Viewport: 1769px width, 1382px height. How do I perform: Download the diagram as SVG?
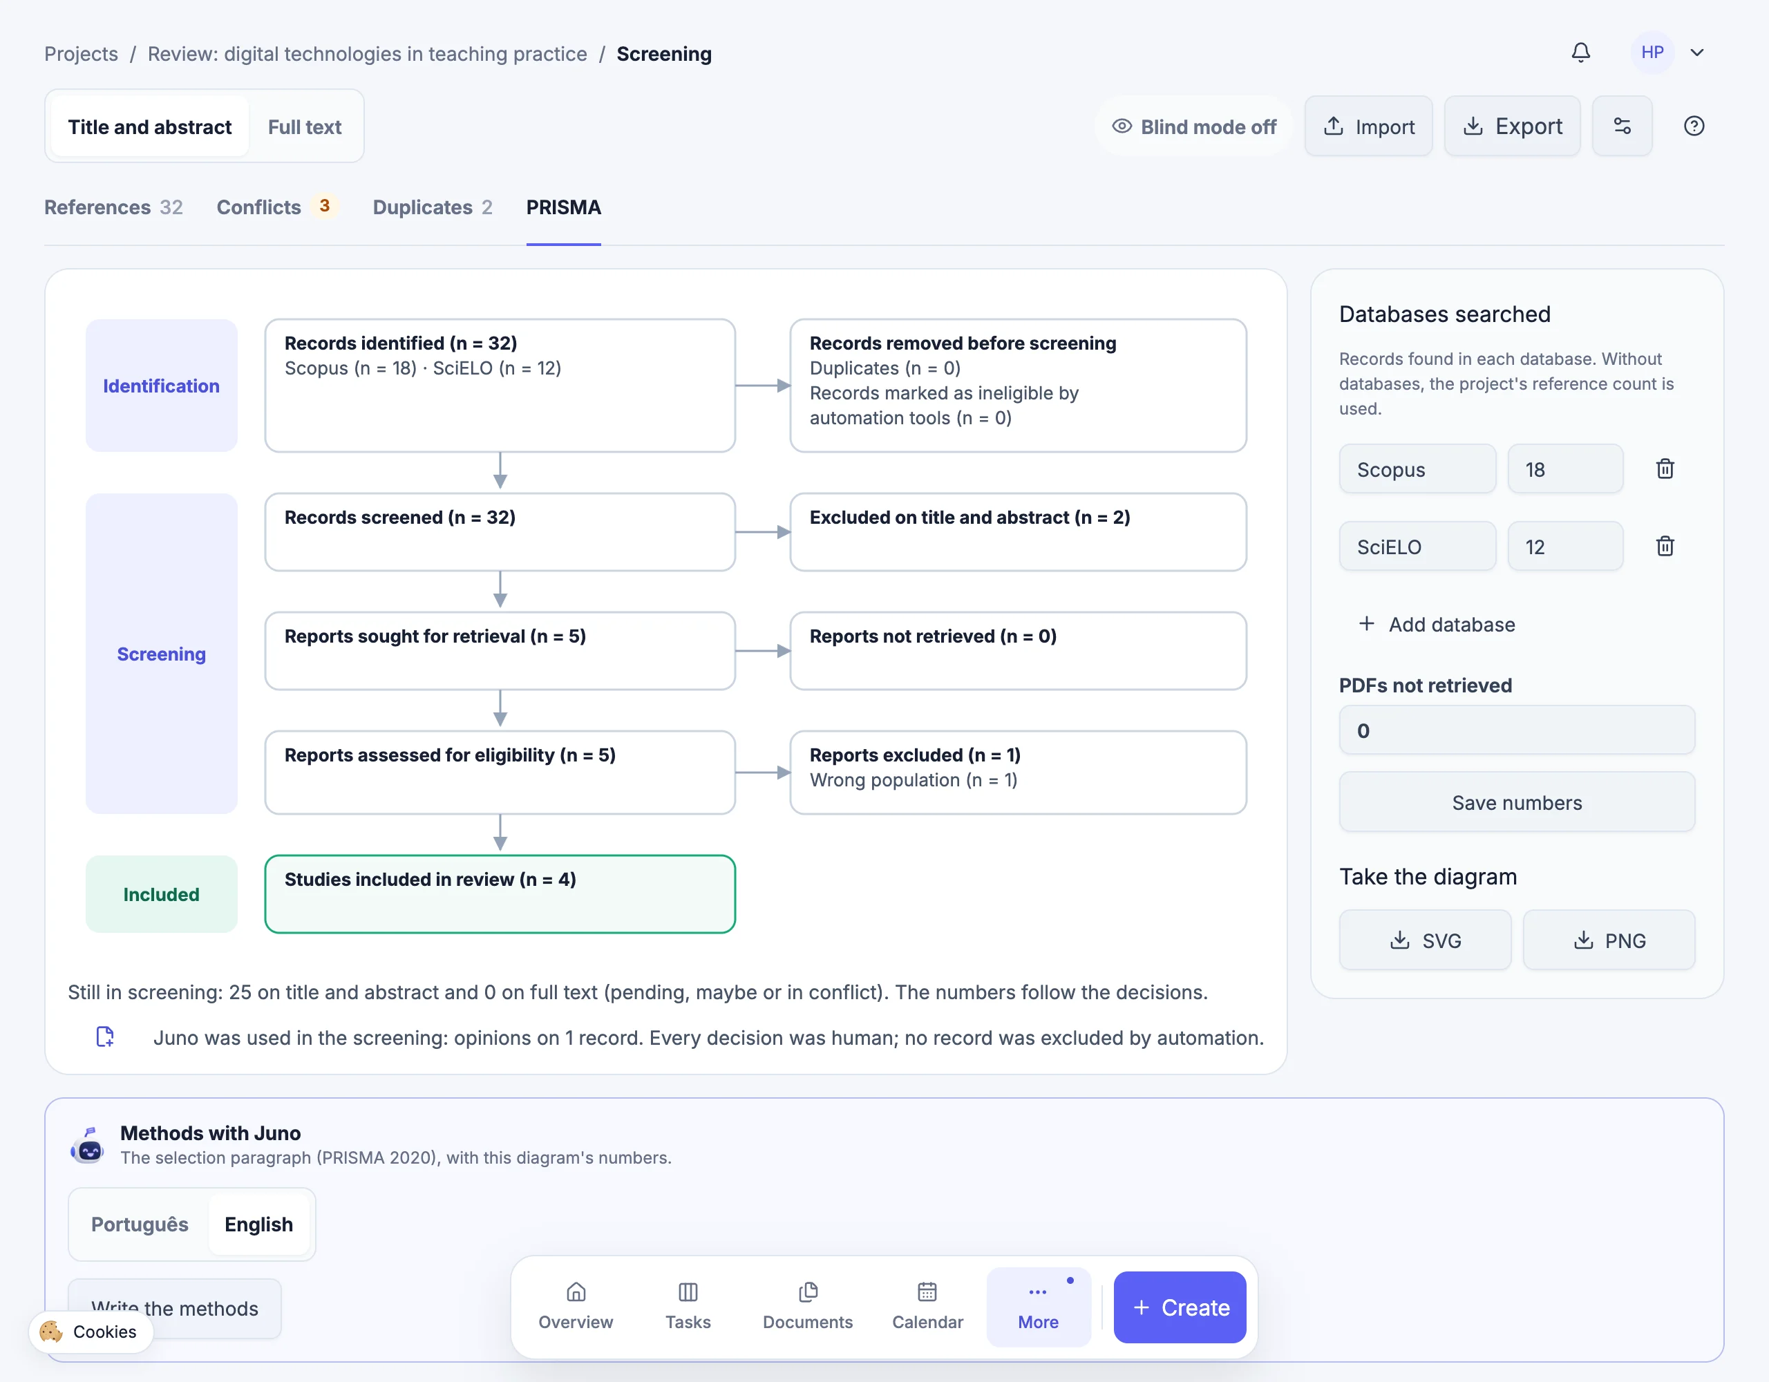[1425, 940]
